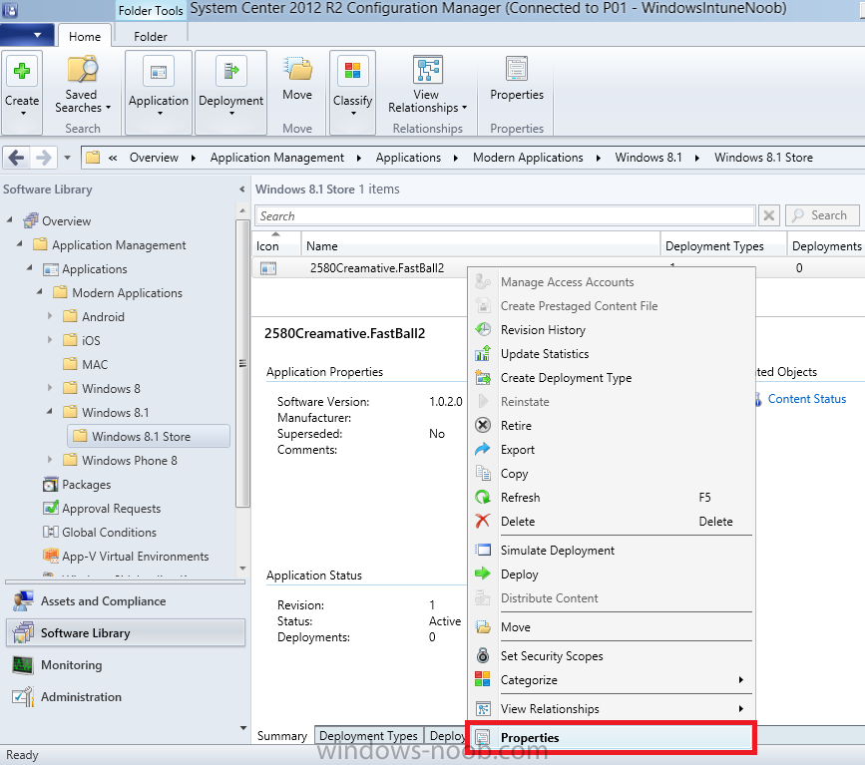Open the navigation history dropdown arrow
865x765 pixels.
pyautogui.click(x=67, y=158)
